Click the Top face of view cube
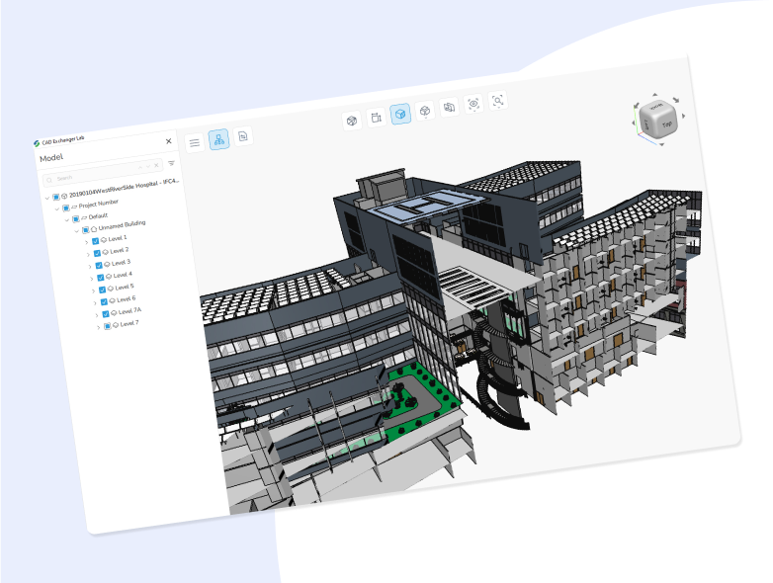This screenshot has height=583, width=773. click(667, 124)
